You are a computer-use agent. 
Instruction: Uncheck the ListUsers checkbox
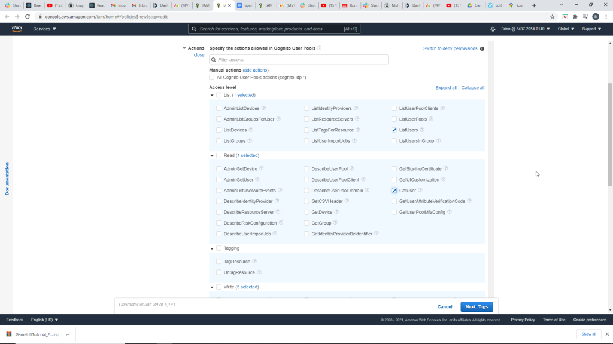click(394, 130)
